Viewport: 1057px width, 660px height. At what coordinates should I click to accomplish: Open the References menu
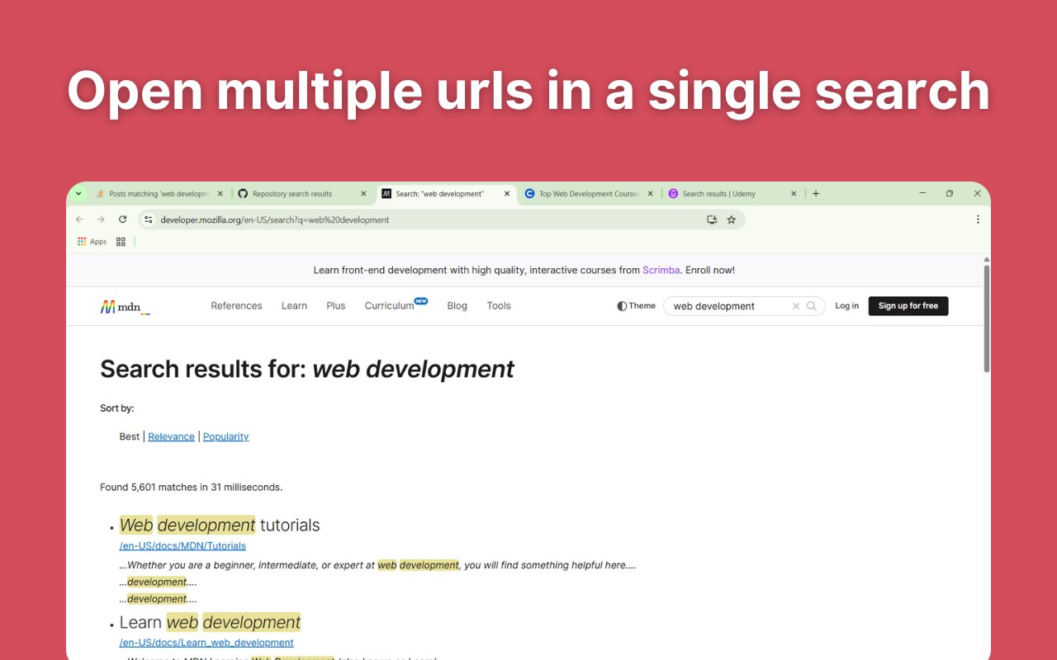[236, 306]
